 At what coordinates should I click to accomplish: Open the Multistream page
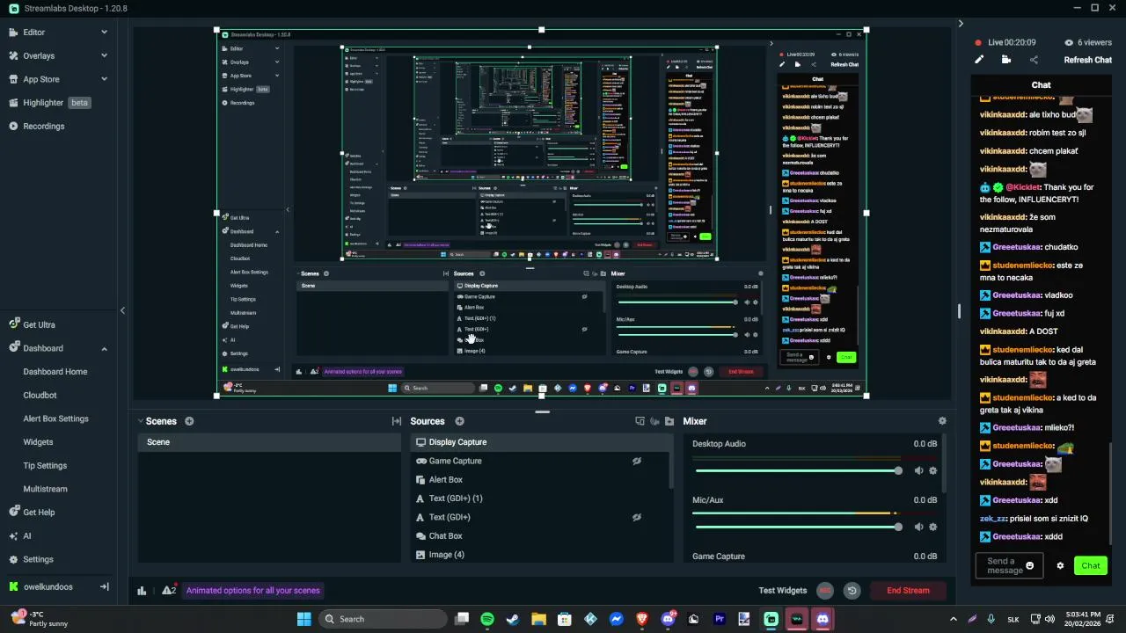click(45, 489)
